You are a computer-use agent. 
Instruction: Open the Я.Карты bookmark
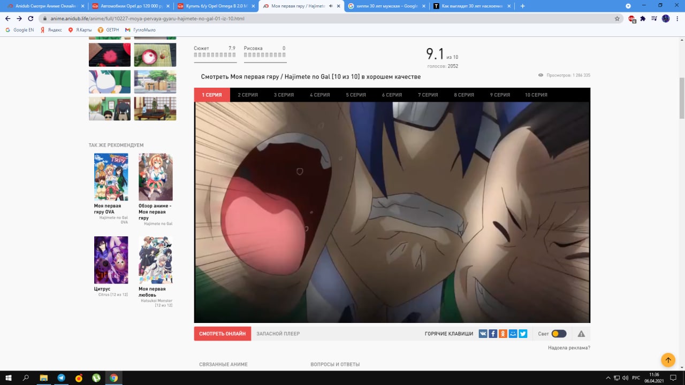coord(80,30)
